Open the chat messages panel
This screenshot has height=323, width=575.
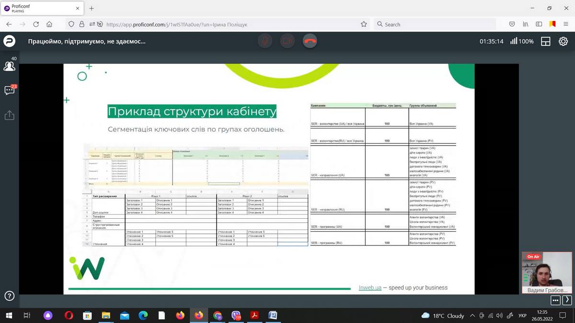[x=9, y=90]
